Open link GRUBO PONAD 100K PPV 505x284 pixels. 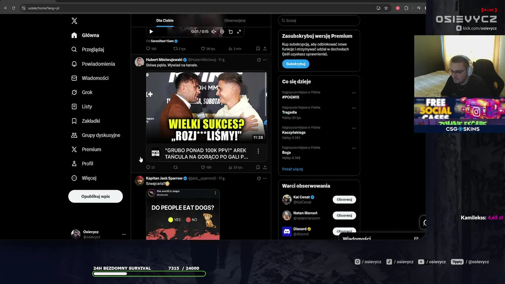[206, 153]
